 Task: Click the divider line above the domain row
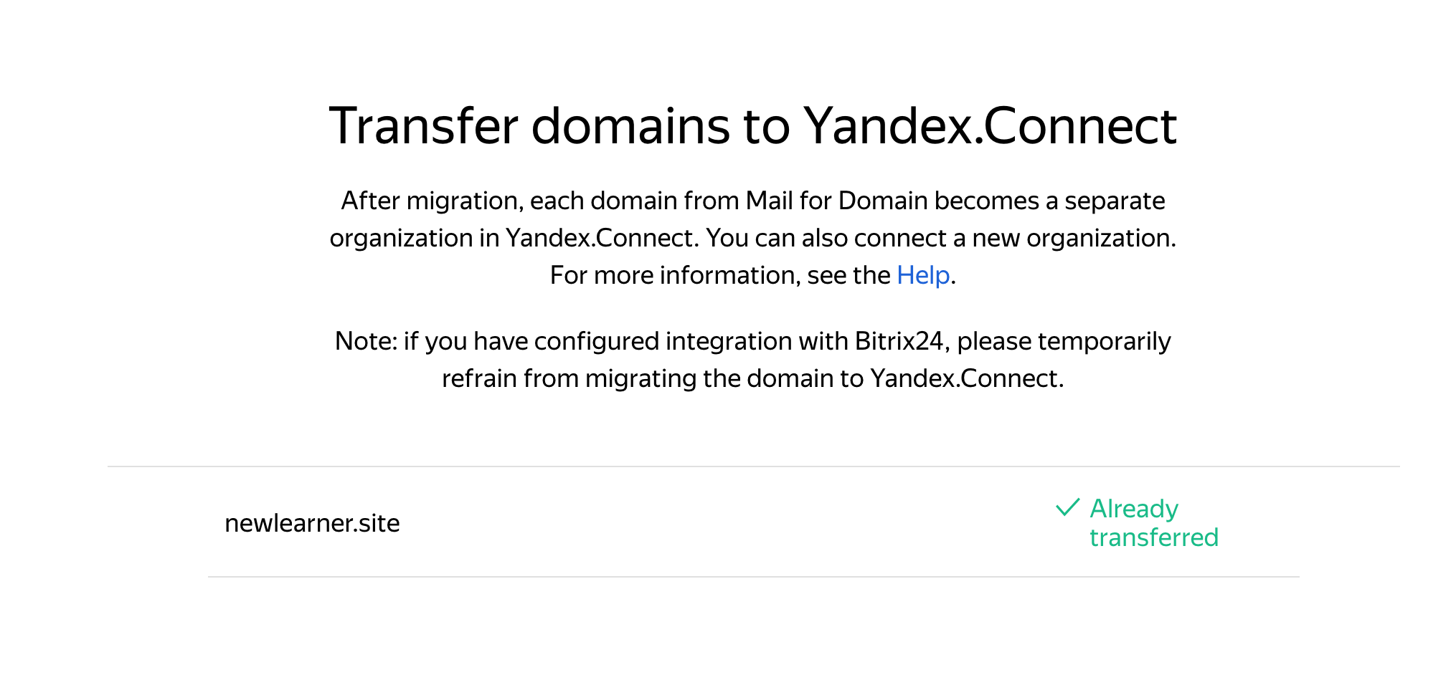(x=753, y=466)
